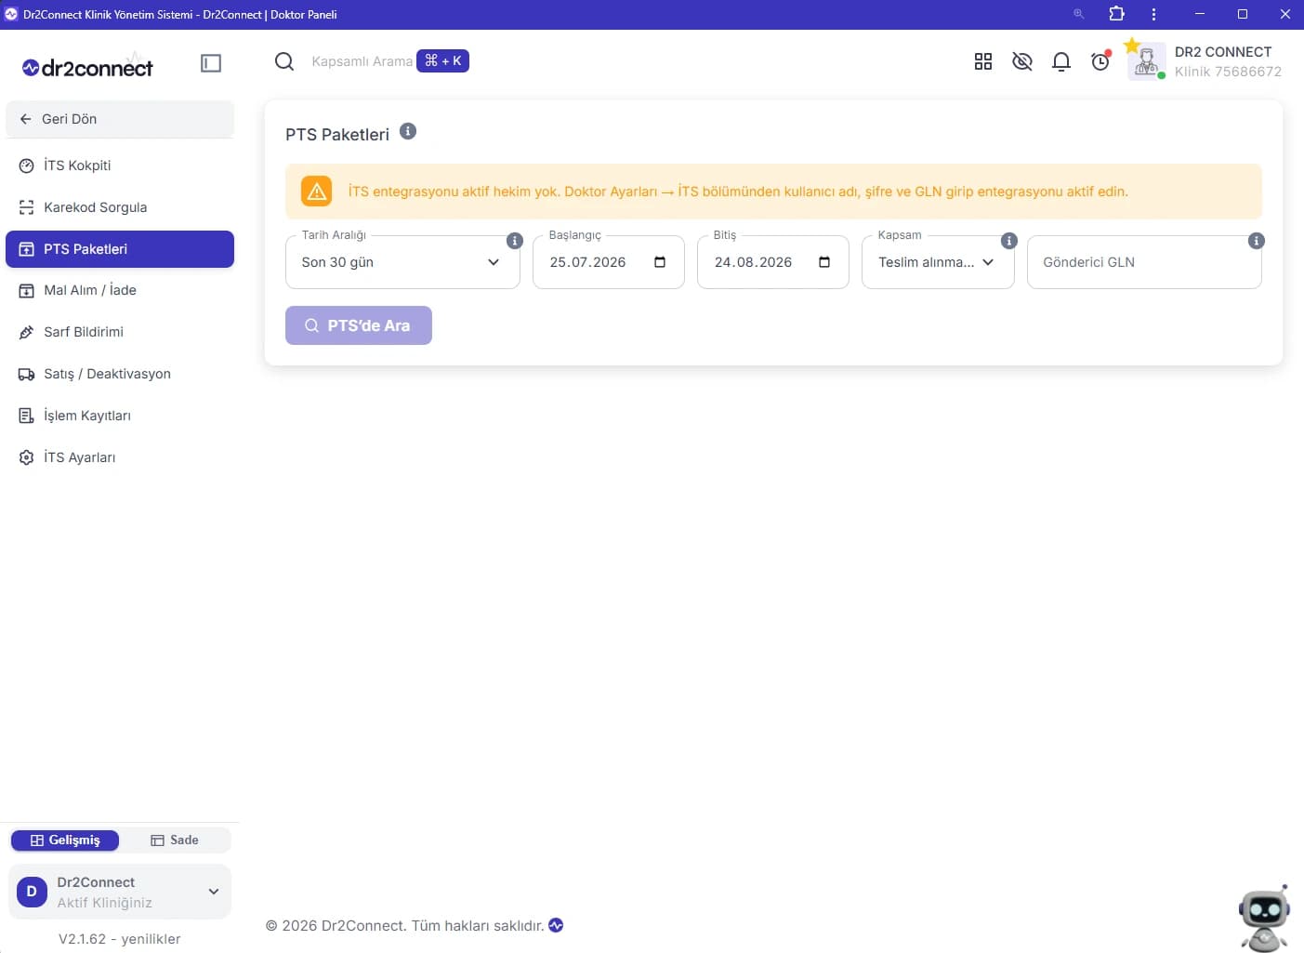Open the title bar three-dot menu
This screenshot has height=953, width=1304.
click(x=1153, y=14)
